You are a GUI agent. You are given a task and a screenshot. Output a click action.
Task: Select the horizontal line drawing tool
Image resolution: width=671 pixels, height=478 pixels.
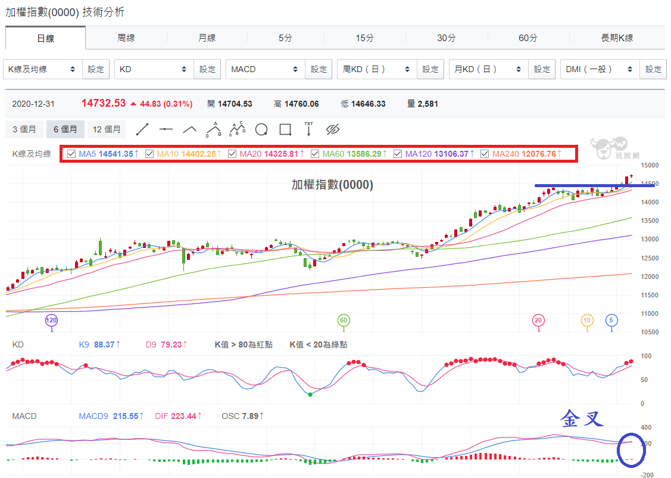click(x=166, y=129)
